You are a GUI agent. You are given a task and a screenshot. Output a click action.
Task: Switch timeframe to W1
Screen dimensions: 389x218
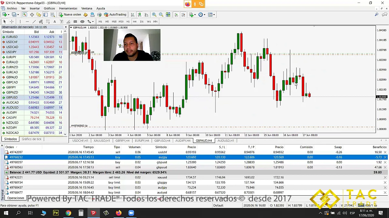pyautogui.click(x=149, y=21)
